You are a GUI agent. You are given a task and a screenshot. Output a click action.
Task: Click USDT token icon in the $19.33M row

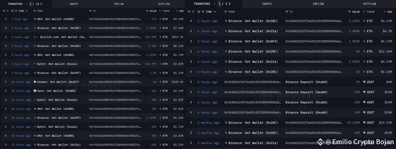[364, 123]
